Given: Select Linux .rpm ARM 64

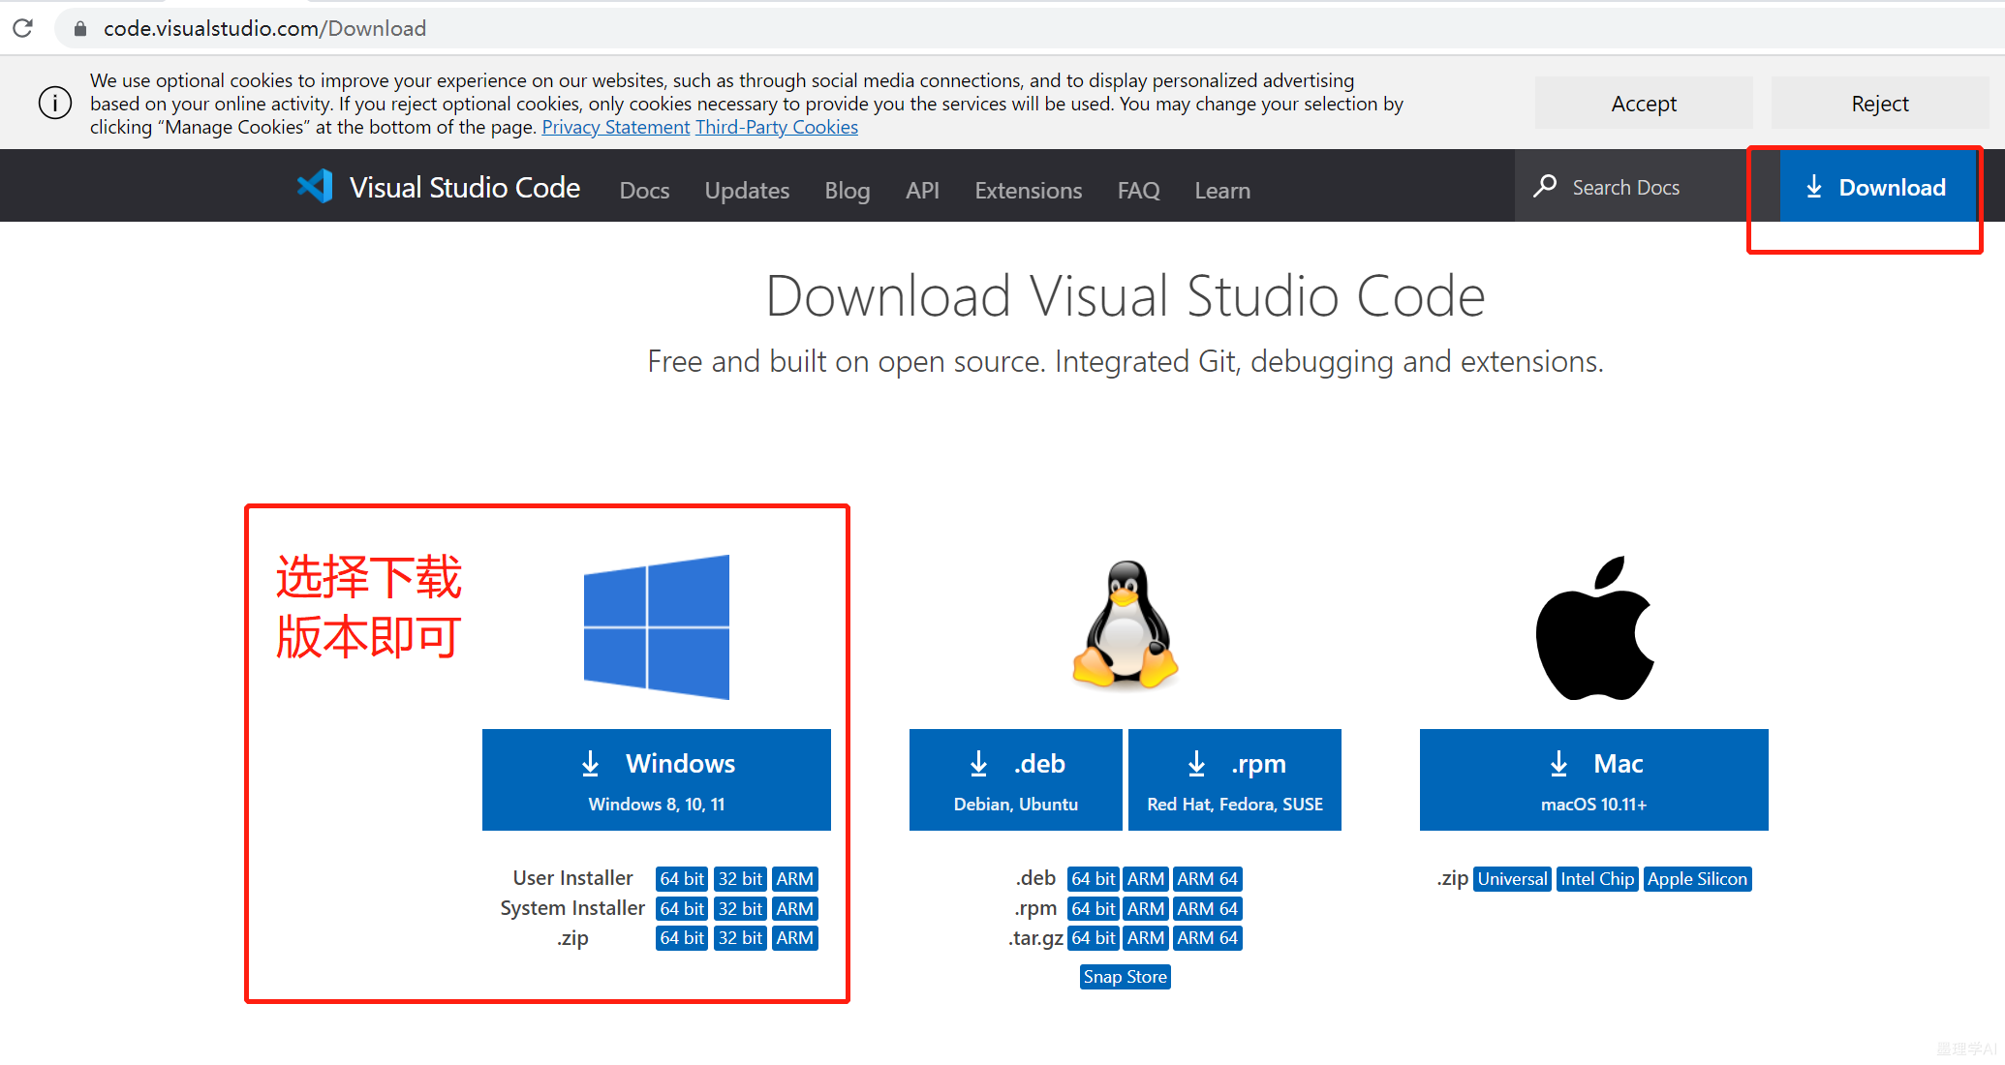Looking at the screenshot, I should pos(1208,909).
